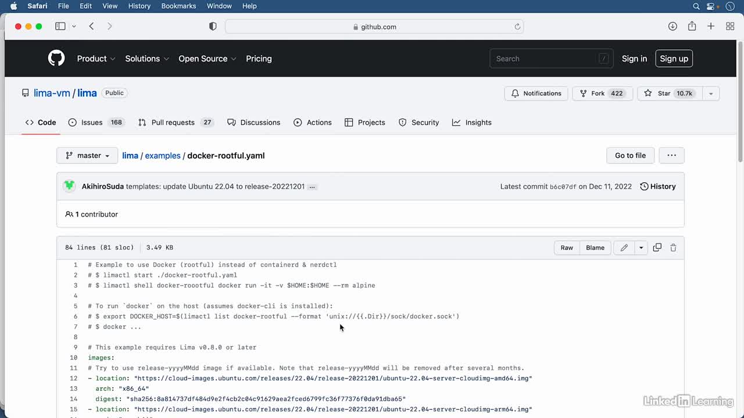744x418 pixels.
Task: Expand the Solutions menu dropdown
Action: 147,59
